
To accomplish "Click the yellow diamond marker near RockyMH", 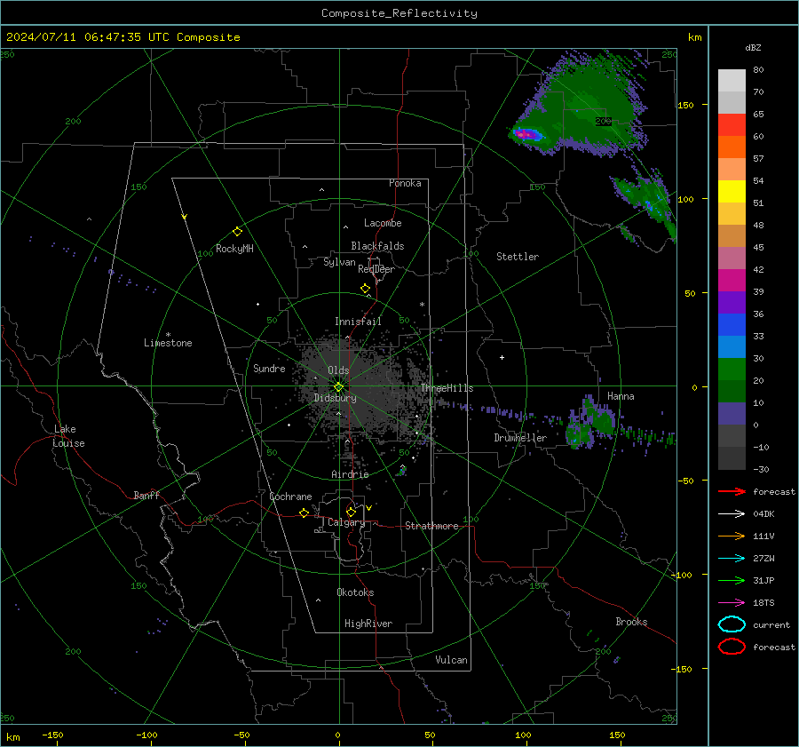I will pos(237,232).
